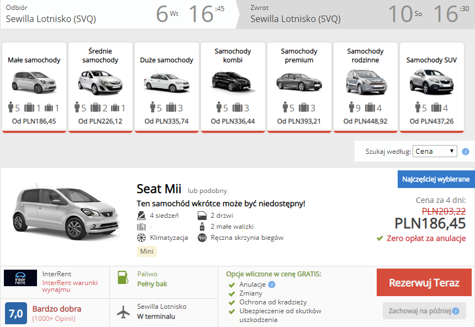Click the InterRent logo

pyautogui.click(x=20, y=278)
